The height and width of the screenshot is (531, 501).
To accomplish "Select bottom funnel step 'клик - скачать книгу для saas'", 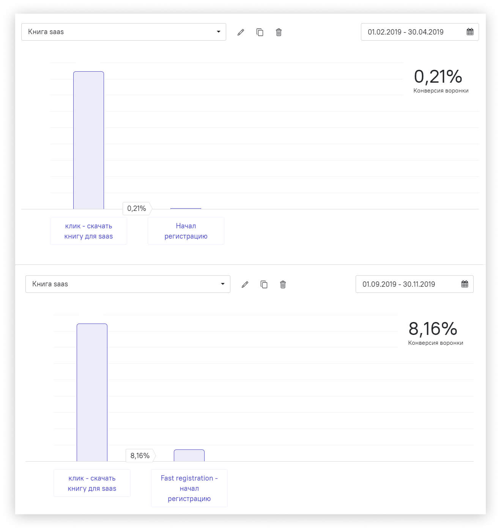I will 92,483.
